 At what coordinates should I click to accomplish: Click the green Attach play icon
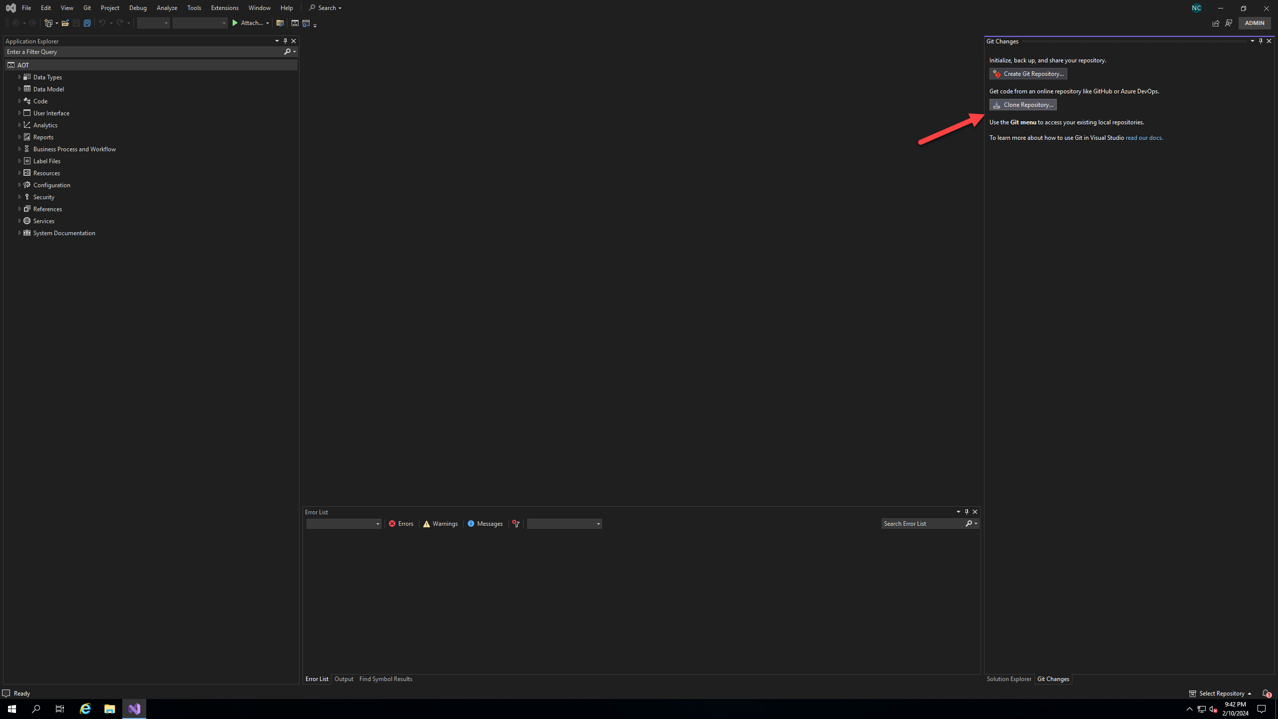coord(235,23)
